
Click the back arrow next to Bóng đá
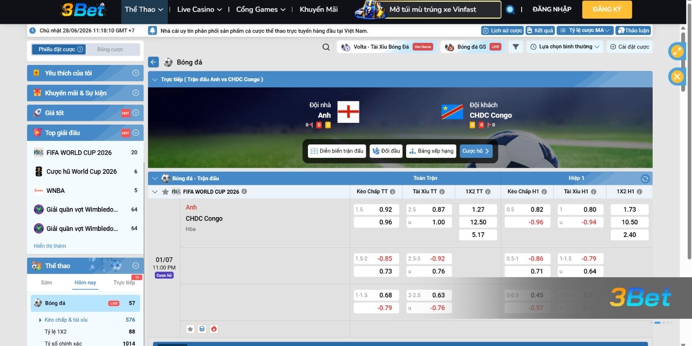click(x=154, y=62)
